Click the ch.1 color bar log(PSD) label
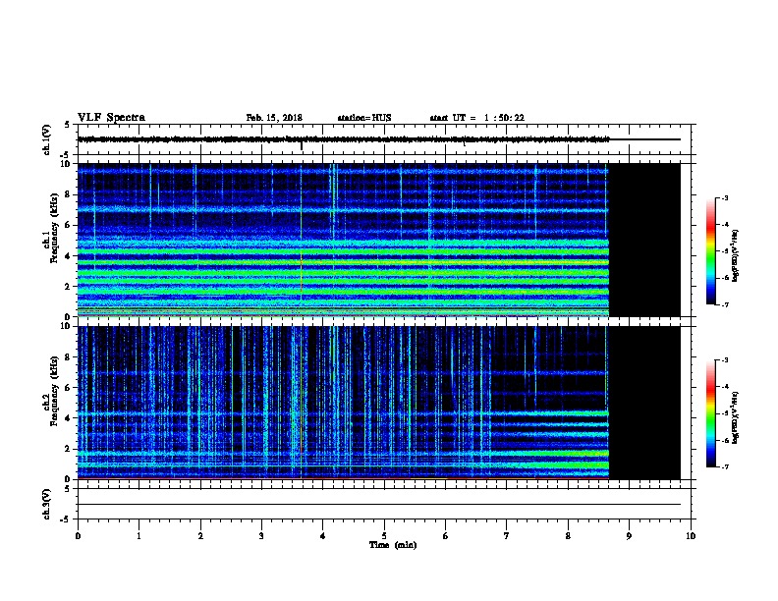The height and width of the screenshot is (601, 778). pyautogui.click(x=735, y=256)
